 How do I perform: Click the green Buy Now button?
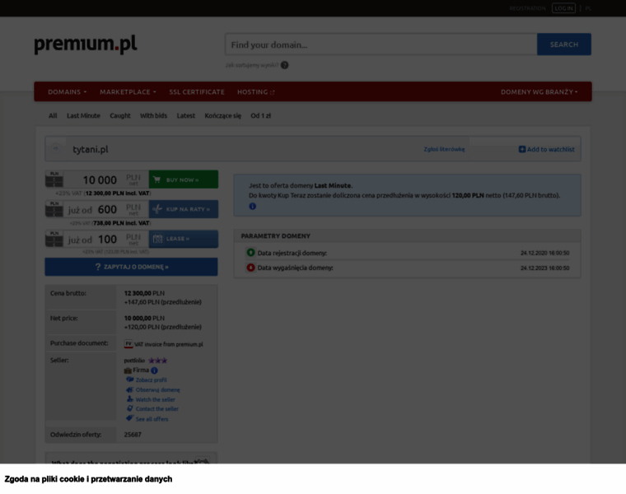coord(184,179)
